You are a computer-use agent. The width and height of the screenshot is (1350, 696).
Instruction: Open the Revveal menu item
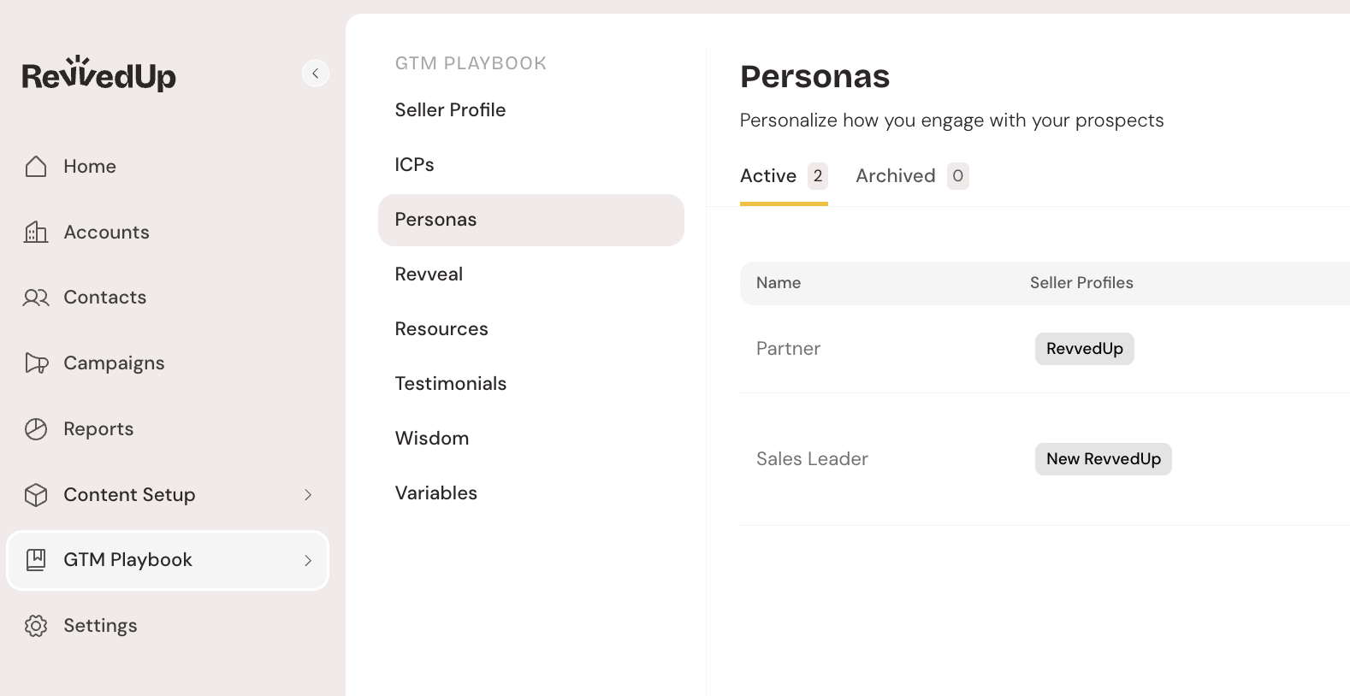pyautogui.click(x=429, y=274)
